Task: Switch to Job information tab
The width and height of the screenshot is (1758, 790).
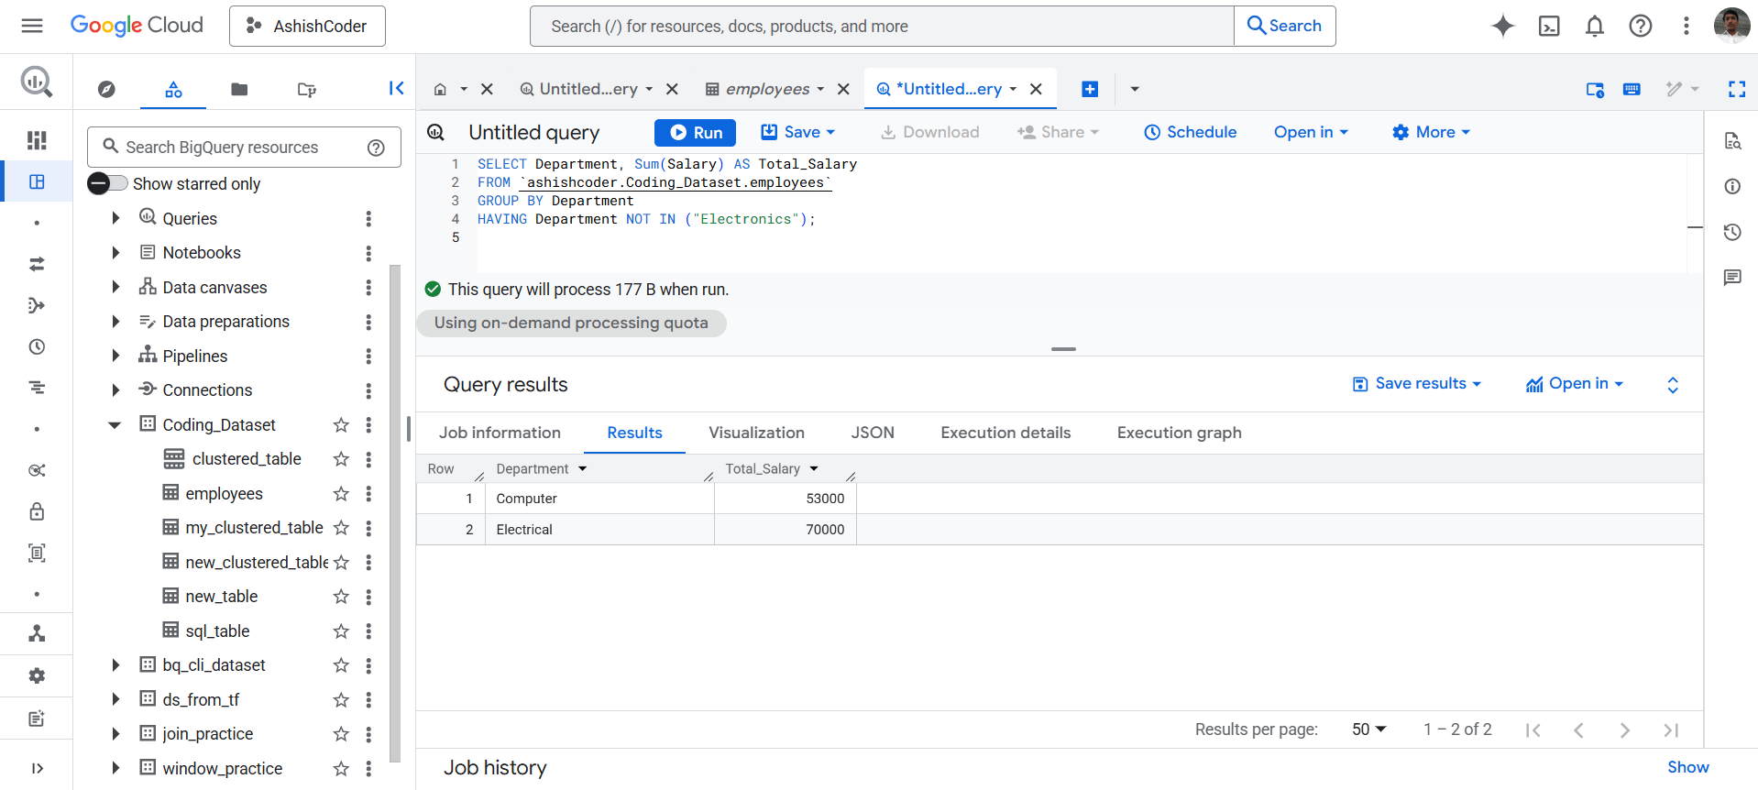Action: point(500,433)
